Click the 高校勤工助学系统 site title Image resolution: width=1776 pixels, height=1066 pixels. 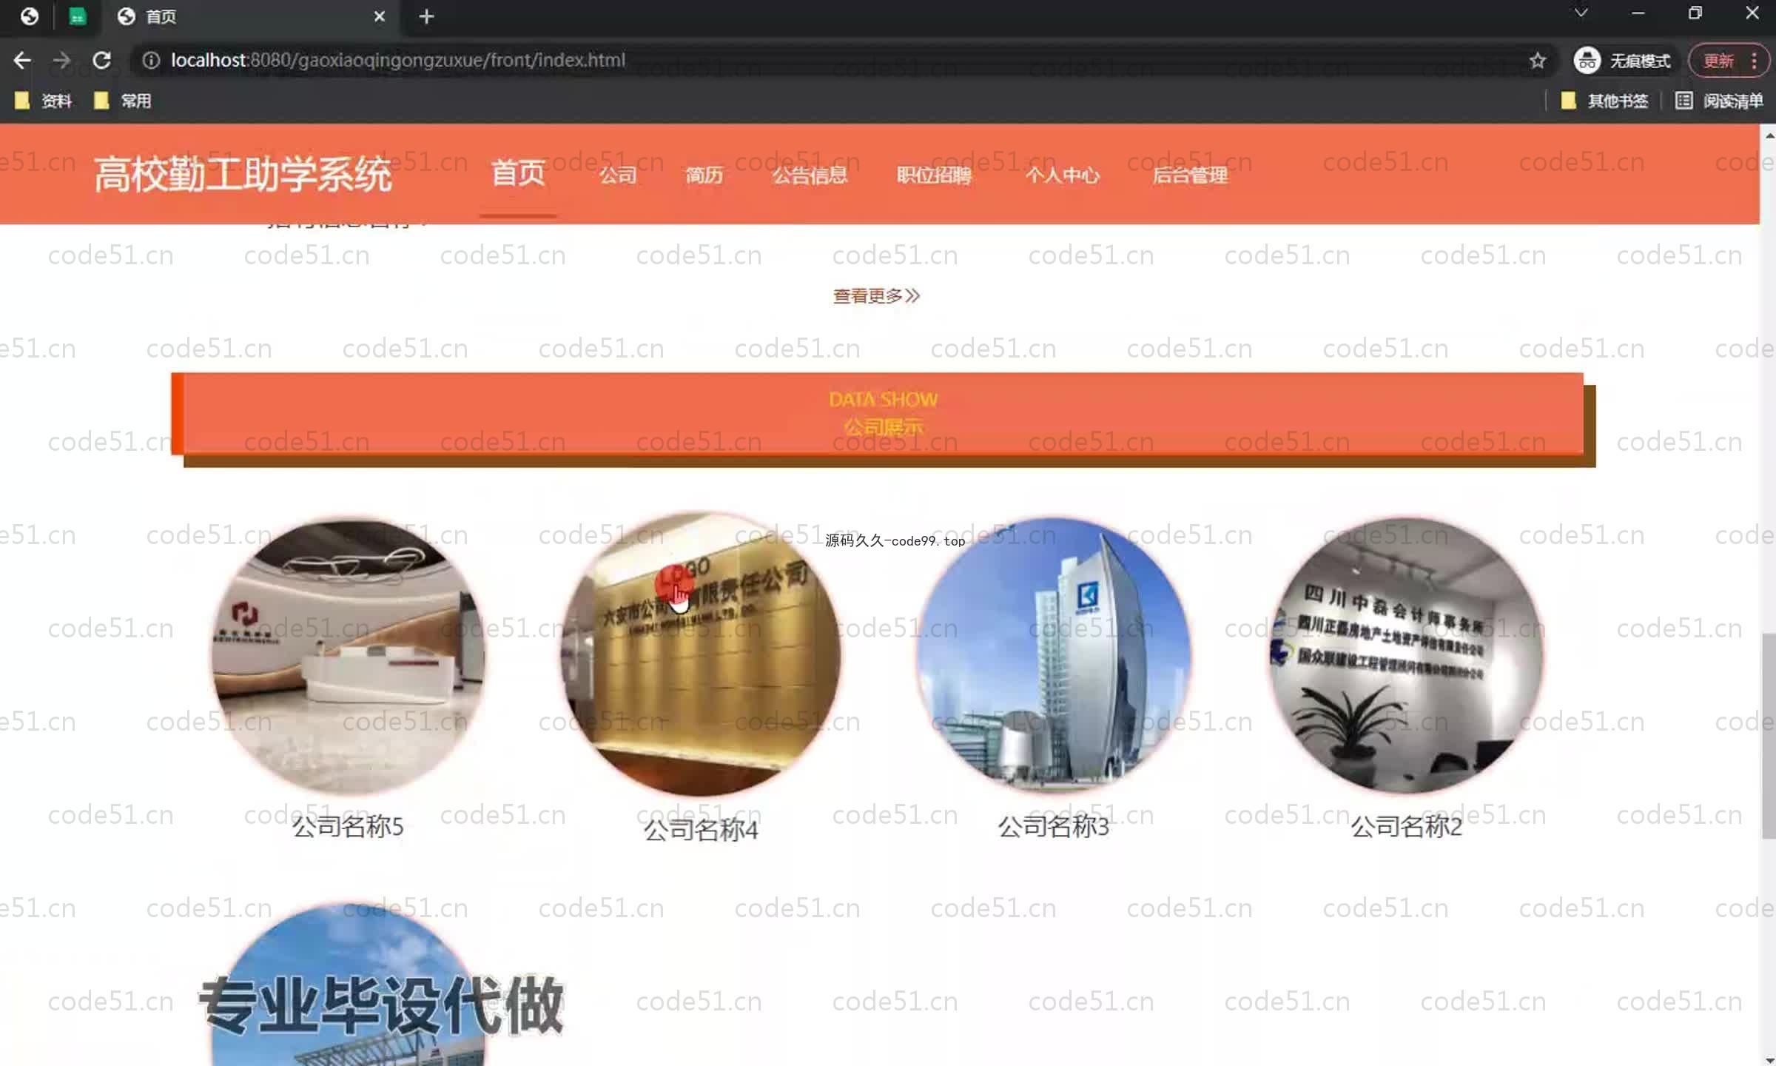tap(243, 175)
